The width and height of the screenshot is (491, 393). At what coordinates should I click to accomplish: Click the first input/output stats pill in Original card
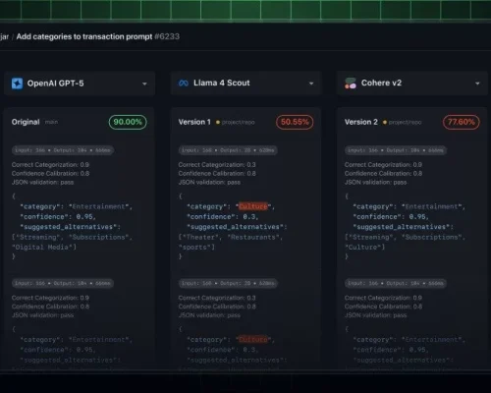click(x=63, y=150)
